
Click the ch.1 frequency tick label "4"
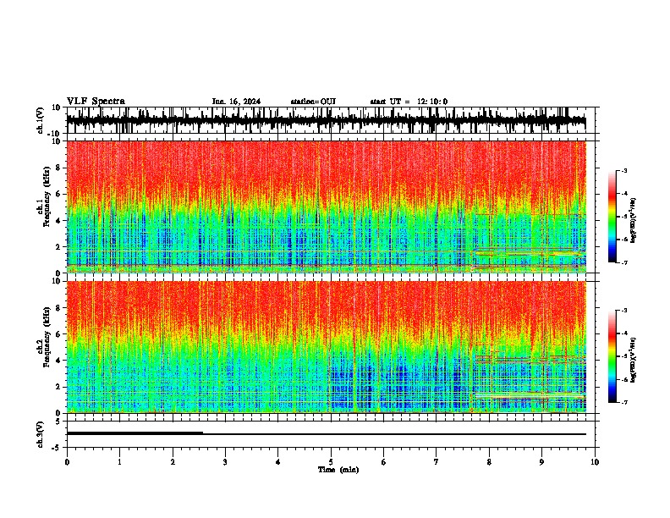pyautogui.click(x=58, y=221)
